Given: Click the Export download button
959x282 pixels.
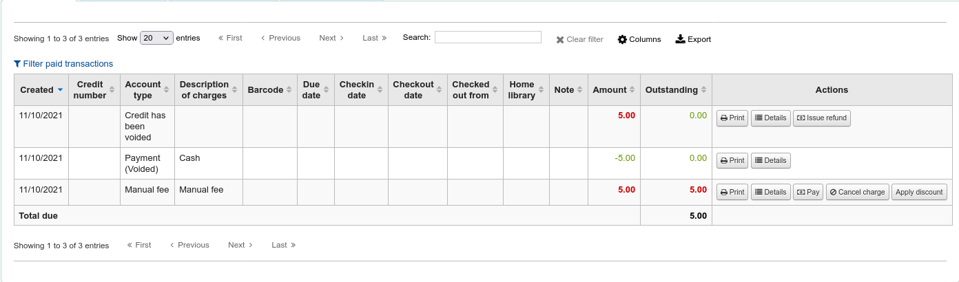Looking at the screenshot, I should click(x=692, y=39).
